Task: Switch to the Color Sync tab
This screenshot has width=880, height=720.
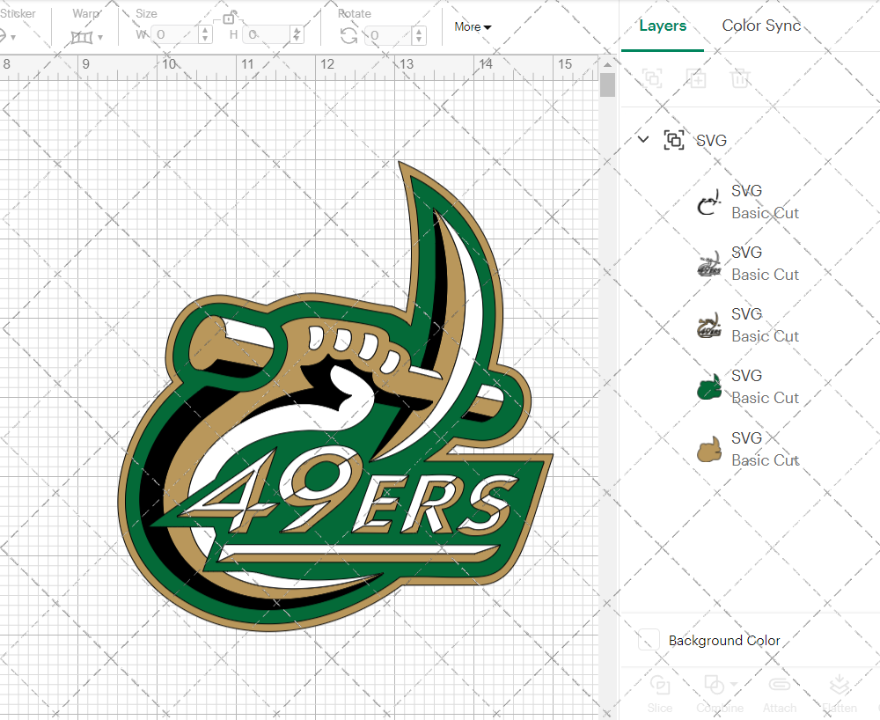Action: [x=761, y=26]
